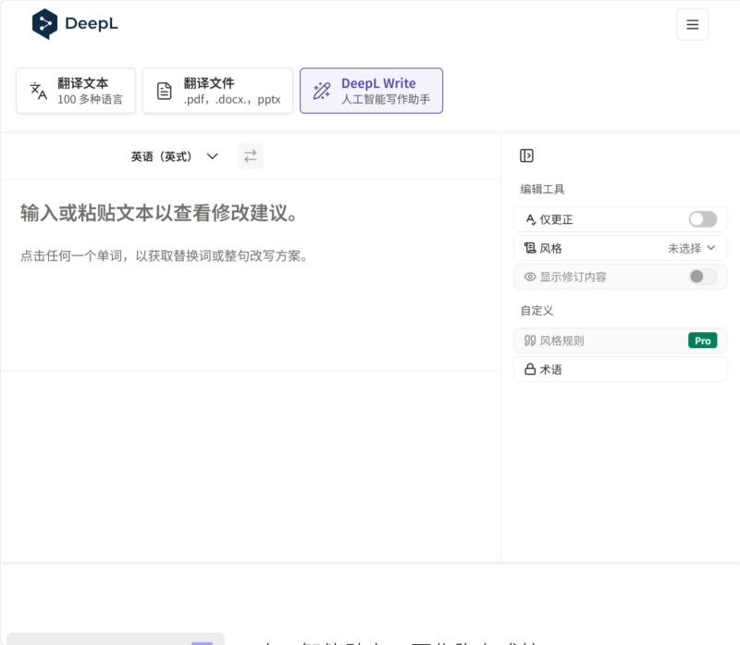Viewport: 740px width, 645px height.
Task: Click the green Pro badge
Action: [x=702, y=340]
